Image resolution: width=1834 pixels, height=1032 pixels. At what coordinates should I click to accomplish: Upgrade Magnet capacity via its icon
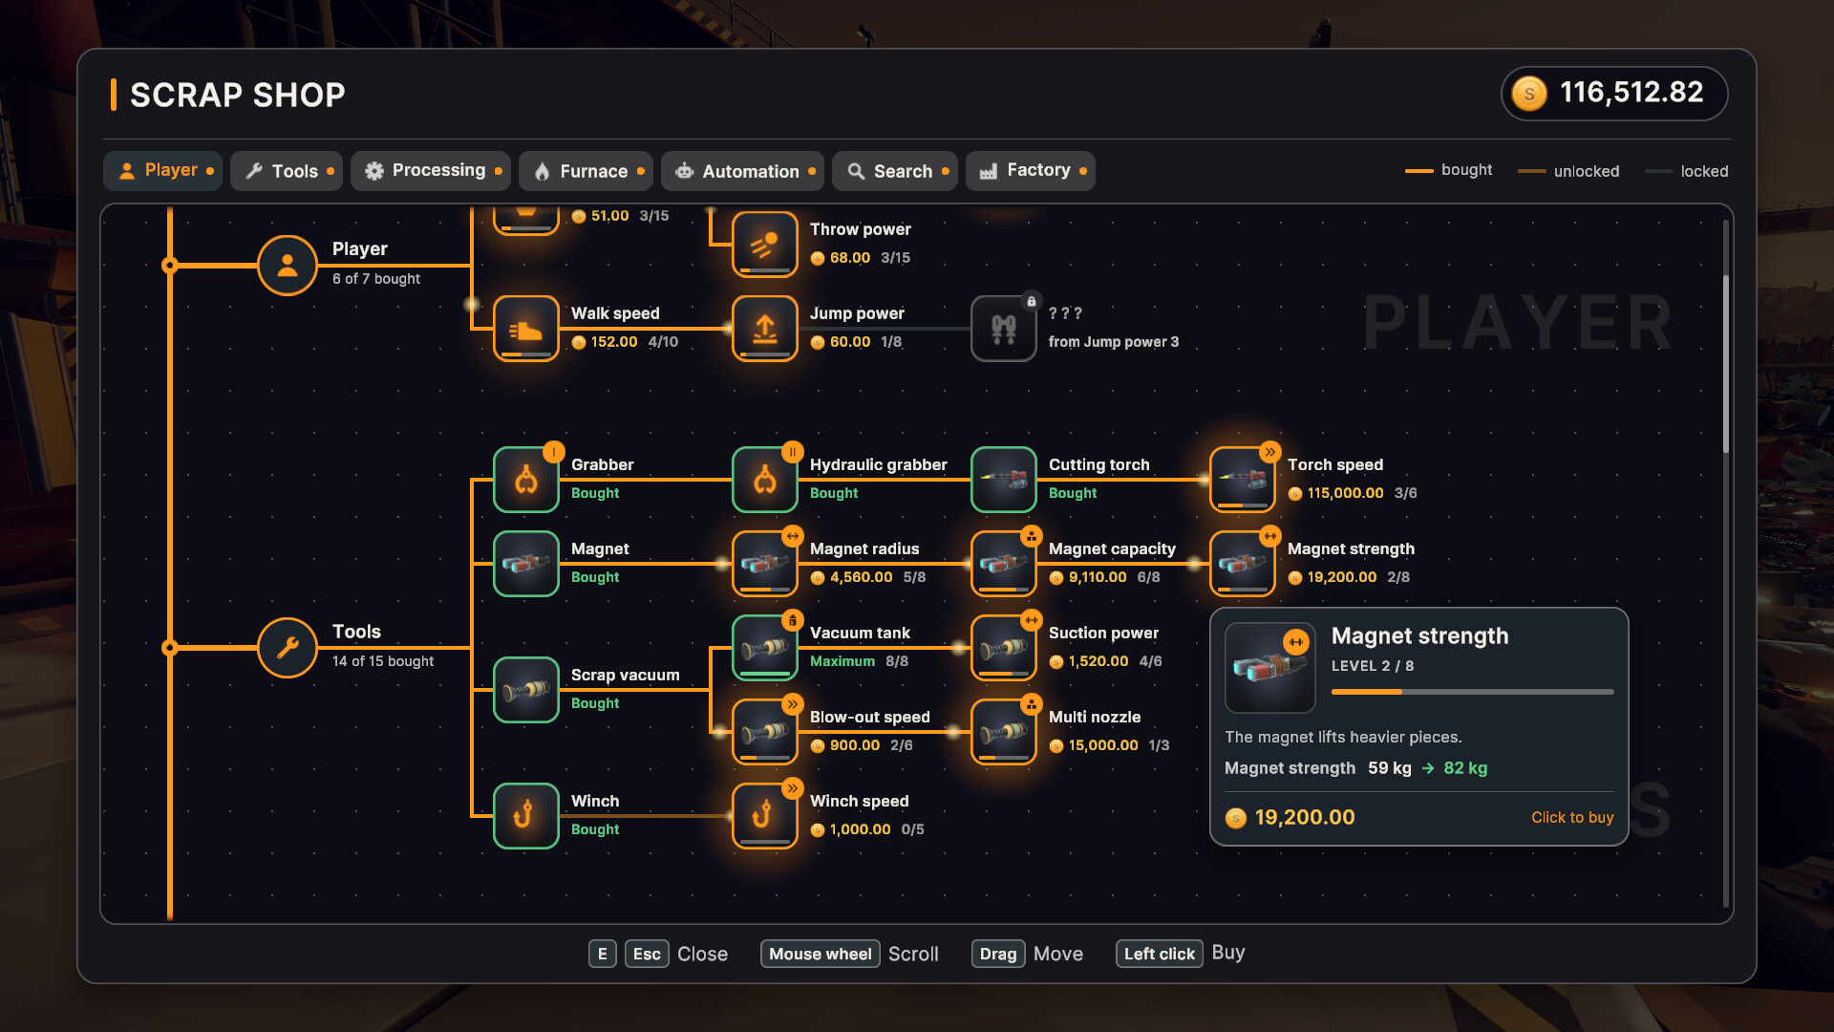click(1003, 564)
